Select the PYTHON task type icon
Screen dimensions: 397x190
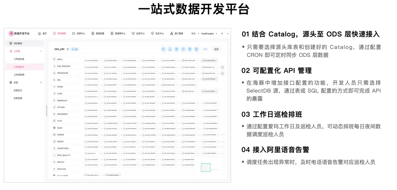click(x=54, y=107)
